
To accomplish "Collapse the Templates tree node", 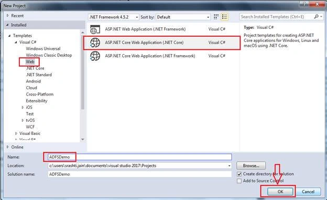I will pos(9,36).
